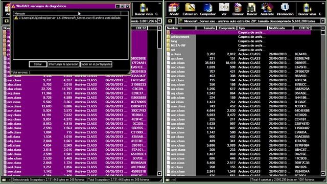Image resolution: width=327 pixels, height=184 pixels.
Task: Click file icon of ab.class
Action: point(168,167)
